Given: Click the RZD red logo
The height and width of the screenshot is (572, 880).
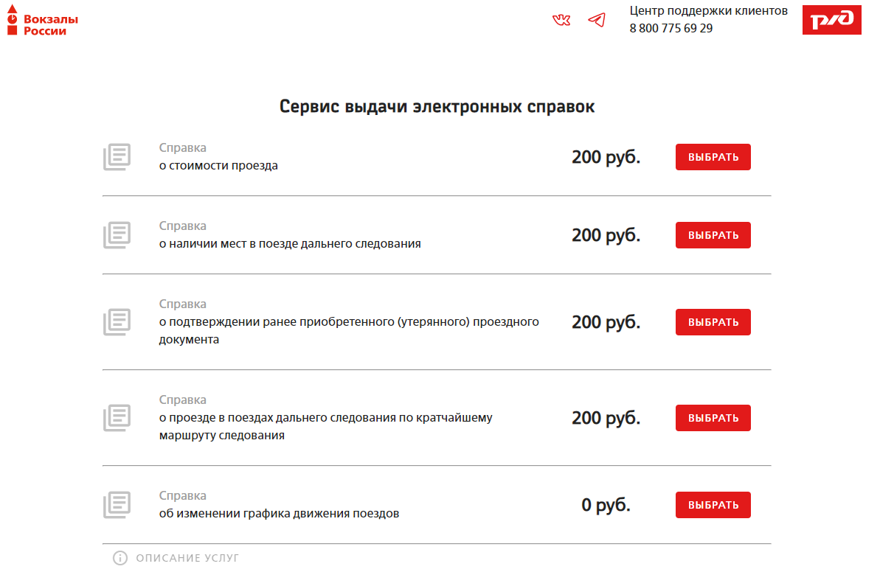Looking at the screenshot, I should (x=832, y=20).
